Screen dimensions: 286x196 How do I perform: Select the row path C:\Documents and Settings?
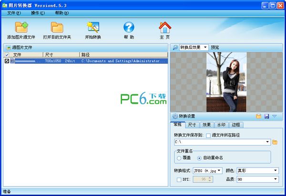[x=123, y=61]
